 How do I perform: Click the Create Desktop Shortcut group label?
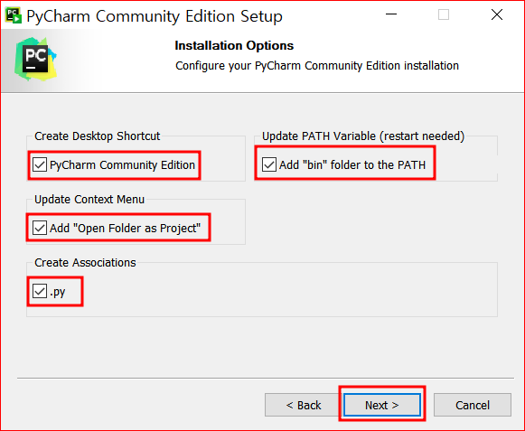(x=98, y=136)
